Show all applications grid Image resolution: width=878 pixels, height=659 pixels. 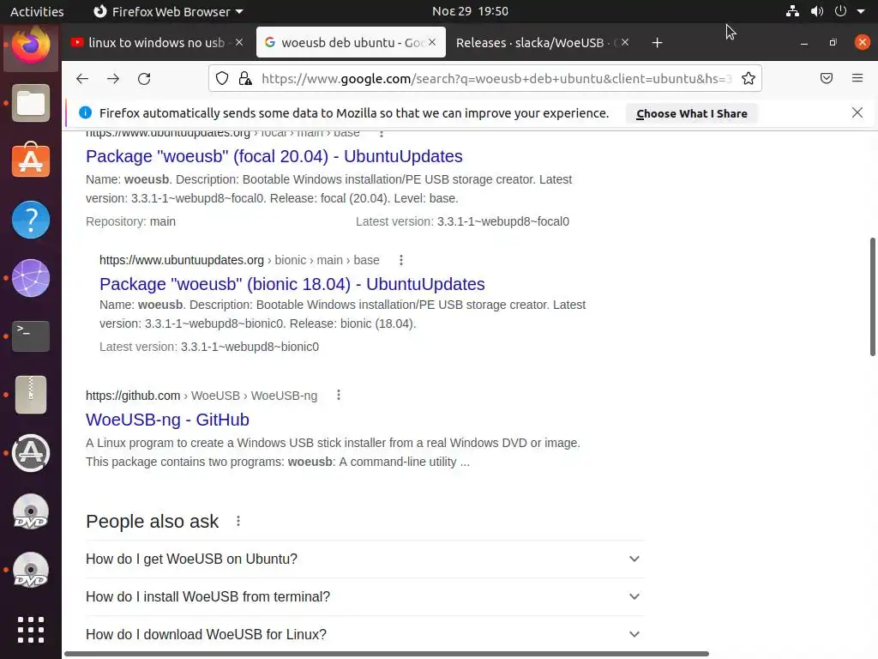pos(31,630)
